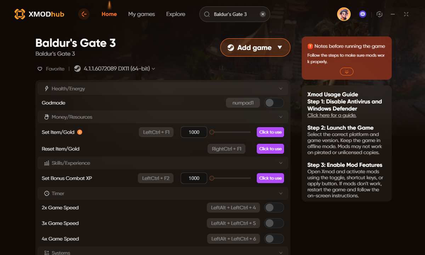Open the Discord icon in the top bar
The width and height of the screenshot is (425, 255).
[x=362, y=14]
